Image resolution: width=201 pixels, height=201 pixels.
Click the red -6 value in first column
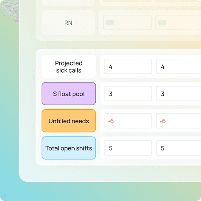coord(111,121)
